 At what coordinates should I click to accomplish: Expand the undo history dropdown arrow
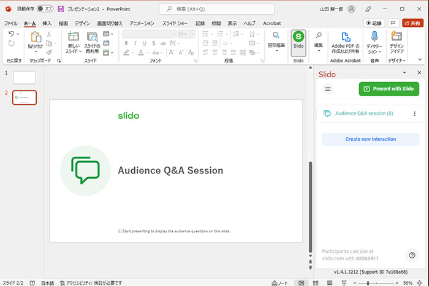pyautogui.click(x=18, y=34)
